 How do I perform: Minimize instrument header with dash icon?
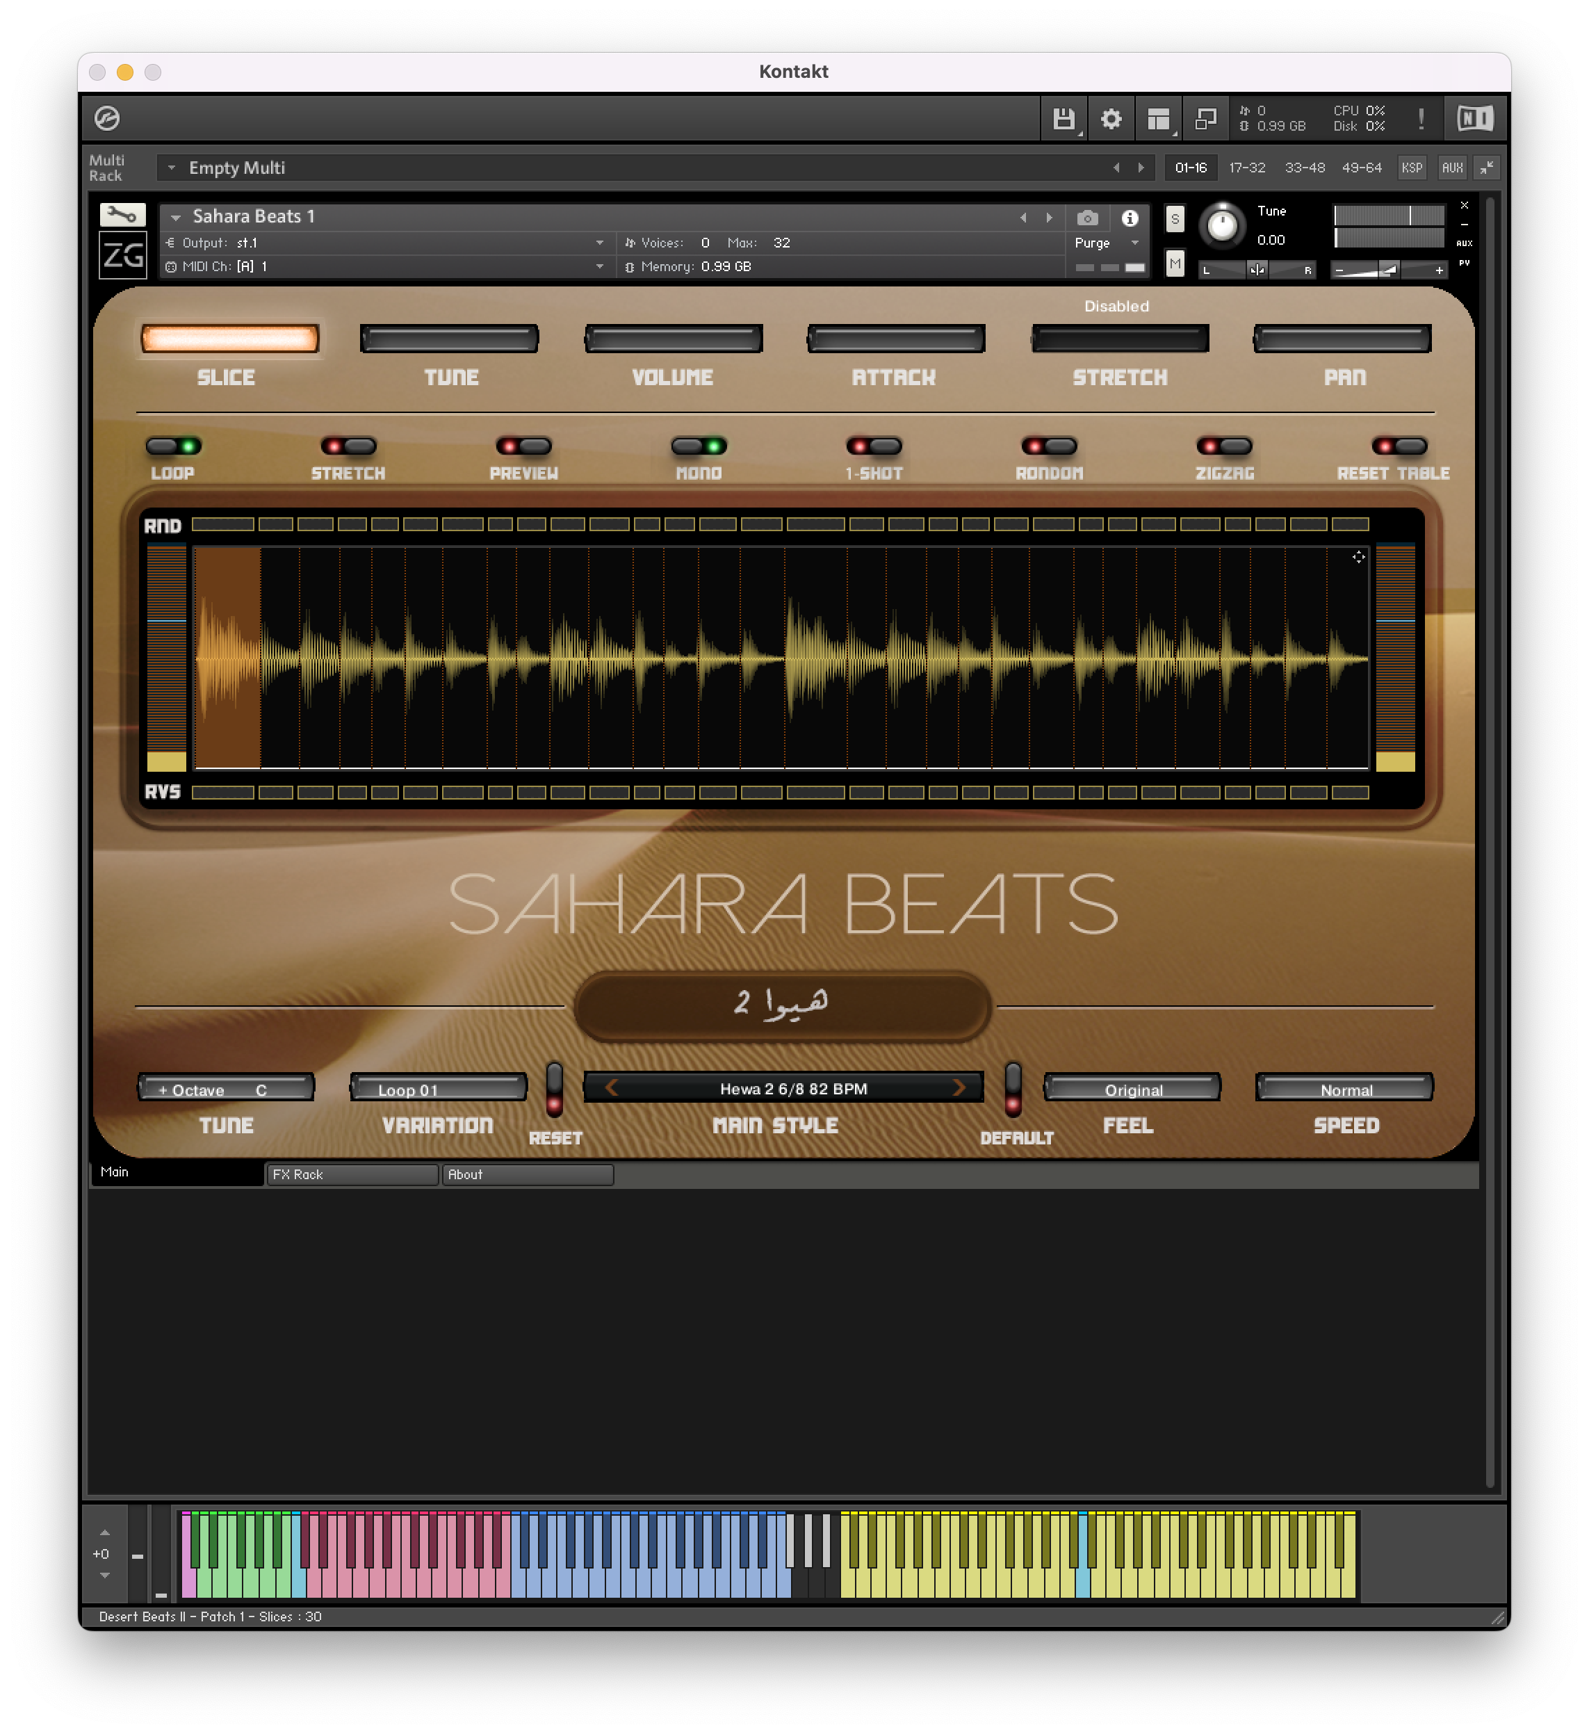(x=1465, y=224)
